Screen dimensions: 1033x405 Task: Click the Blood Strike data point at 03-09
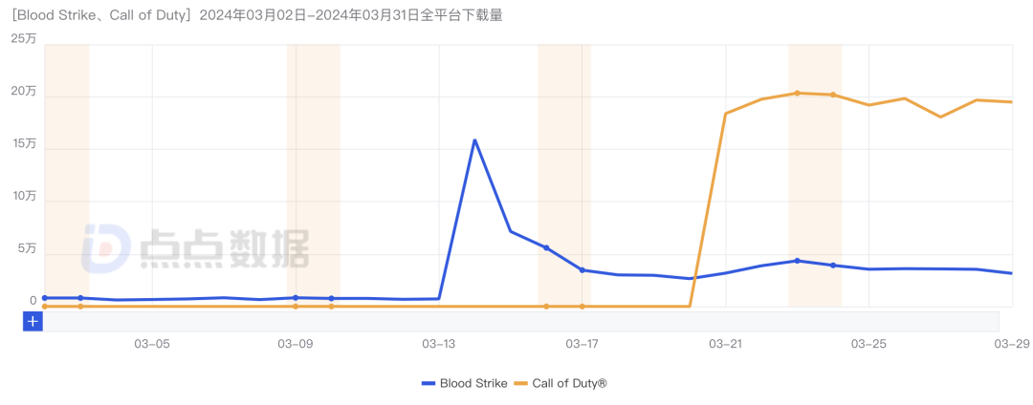click(x=296, y=298)
